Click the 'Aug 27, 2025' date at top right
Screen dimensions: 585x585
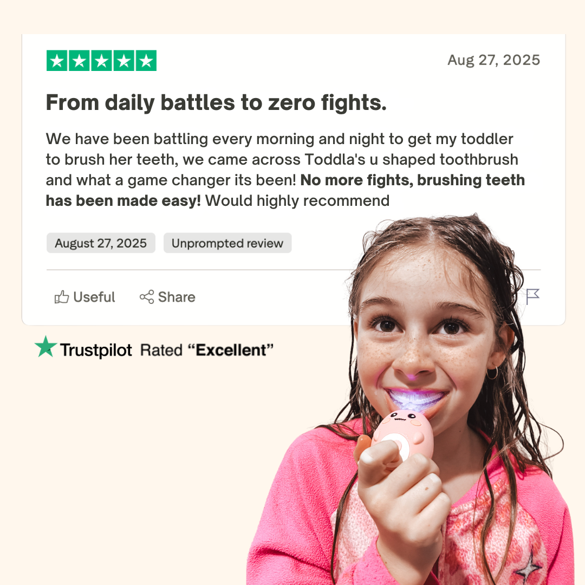pyautogui.click(x=493, y=60)
